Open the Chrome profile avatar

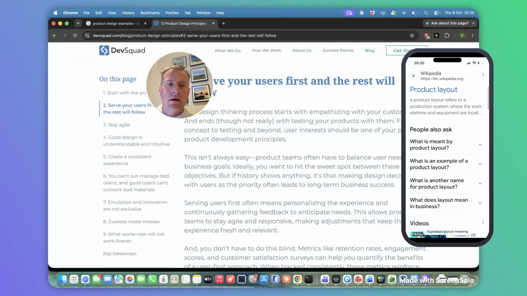coord(462,35)
